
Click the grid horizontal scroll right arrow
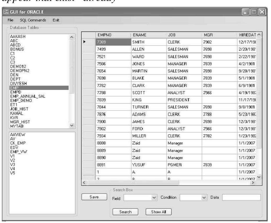point(253,183)
